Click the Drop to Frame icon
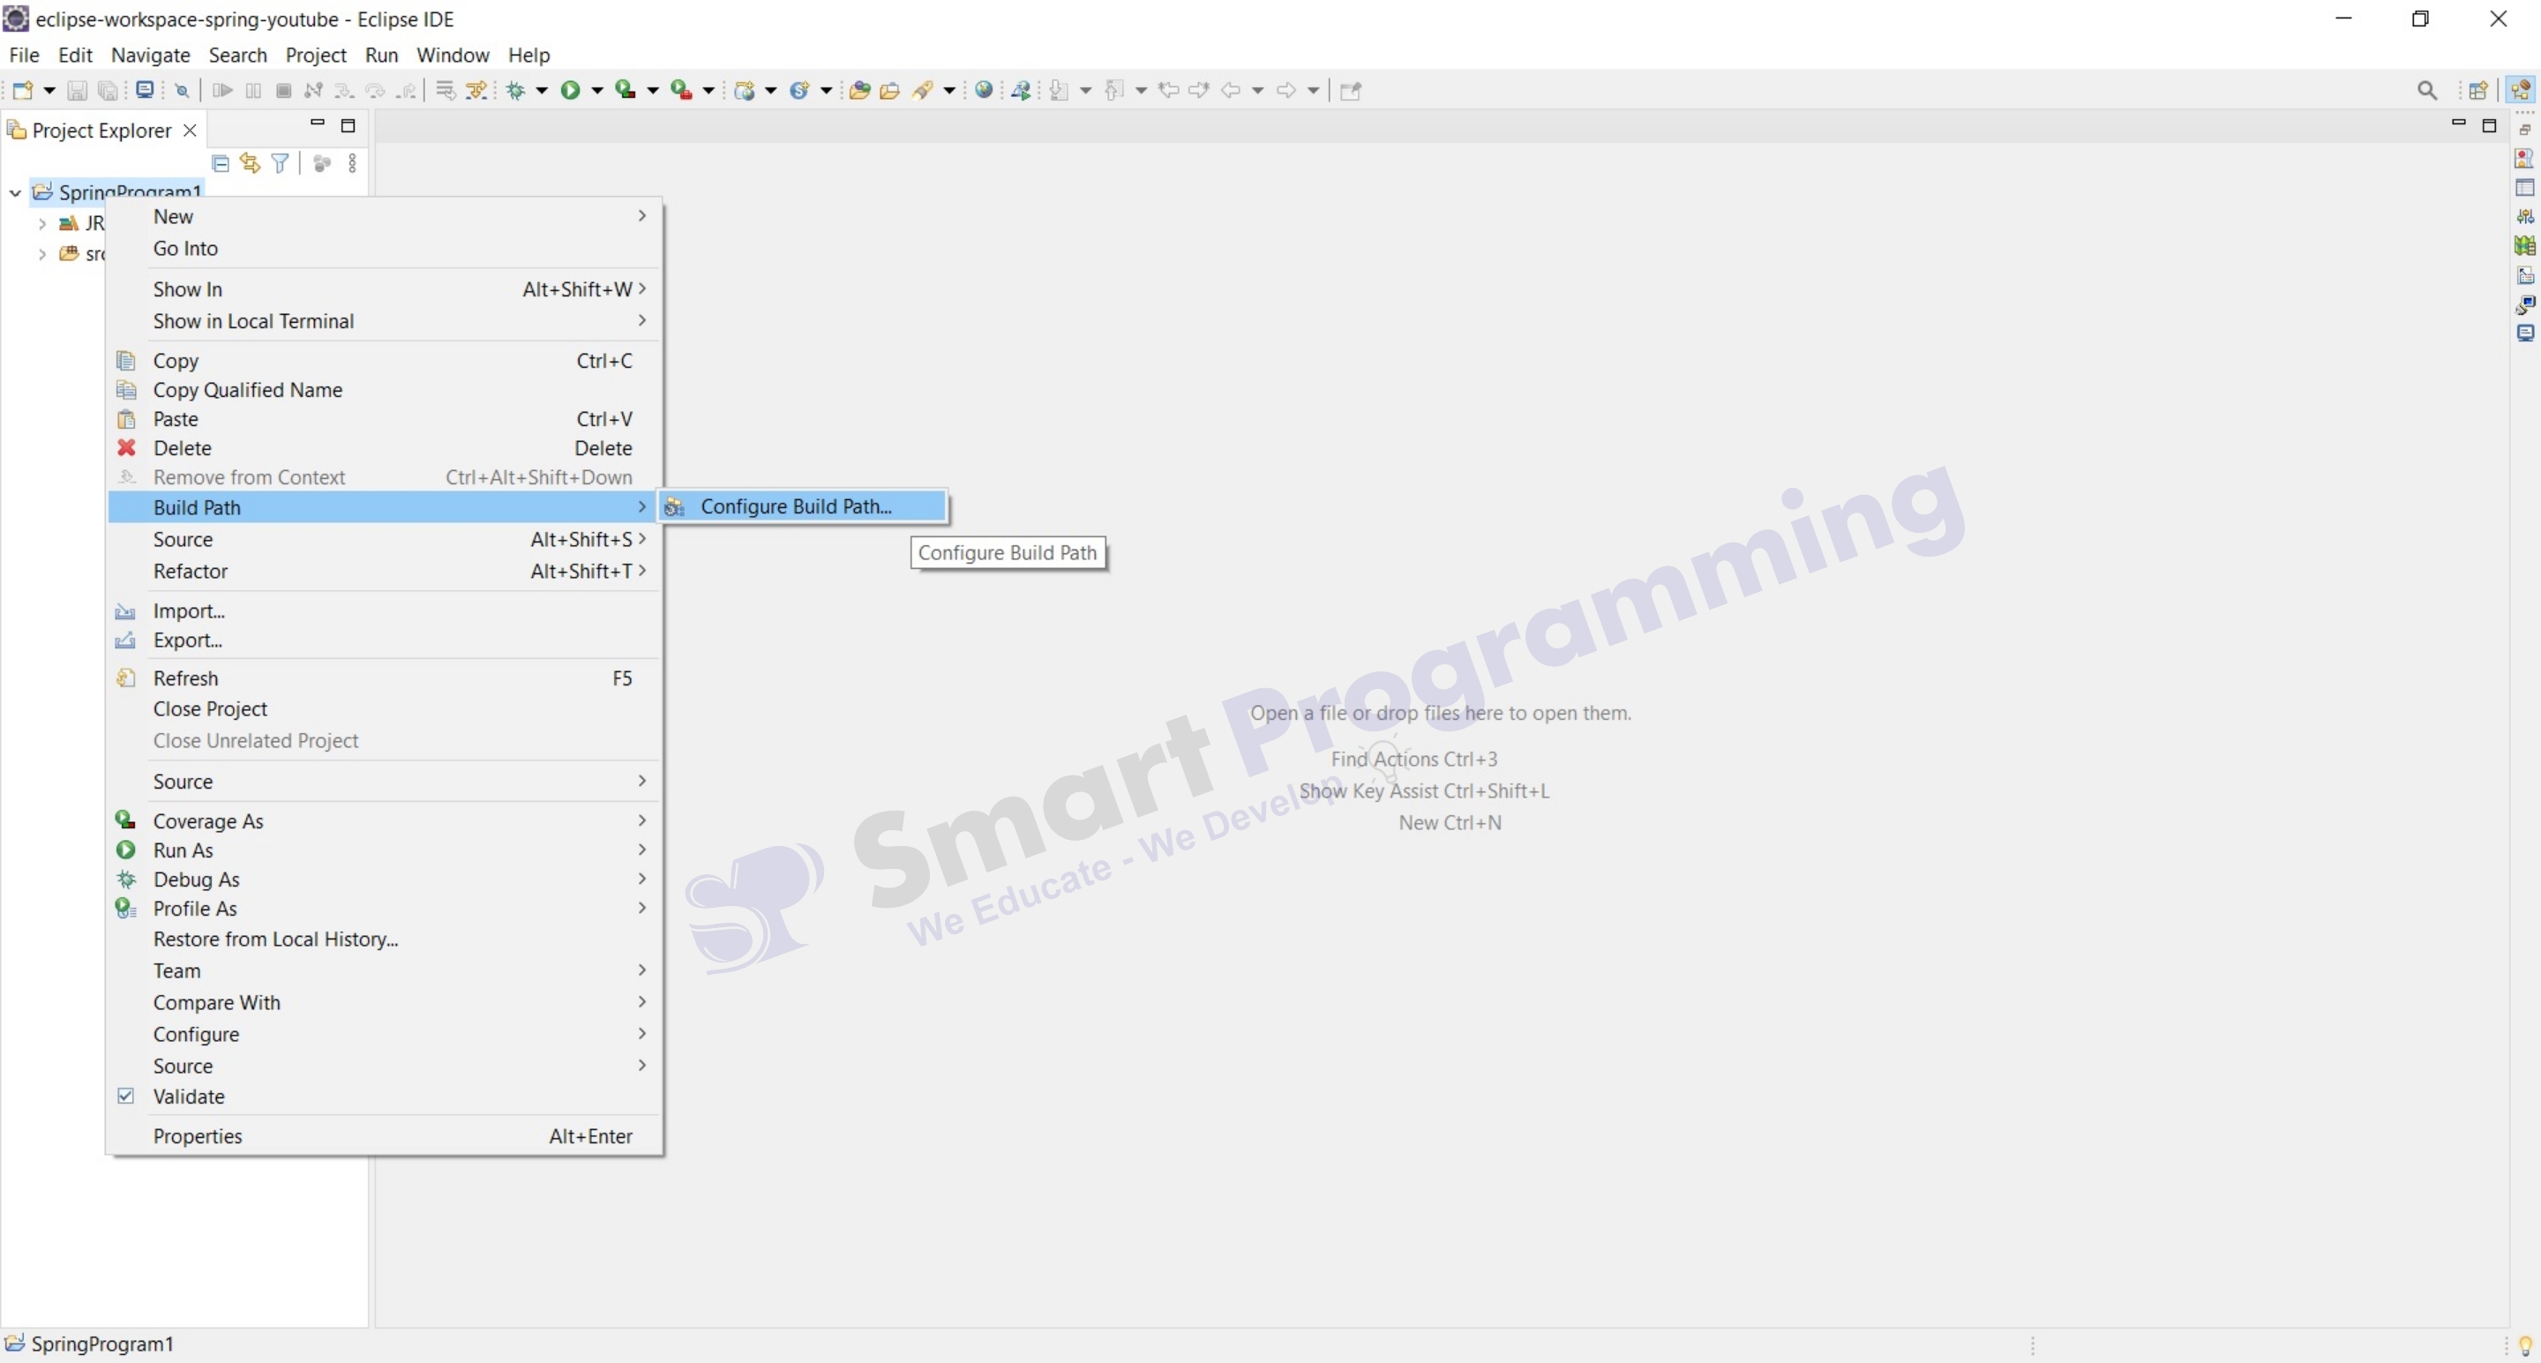Viewport: 2541px width, 1363px height. pyautogui.click(x=446, y=91)
